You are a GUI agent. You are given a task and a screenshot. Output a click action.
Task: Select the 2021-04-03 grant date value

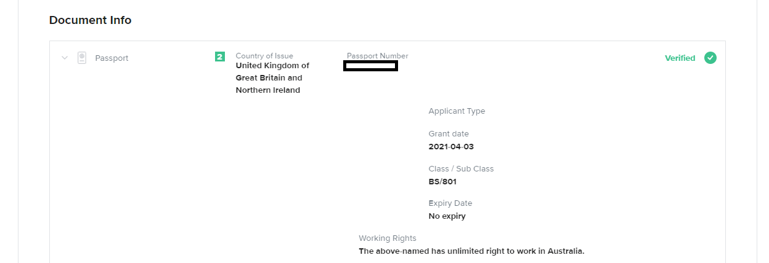(x=451, y=147)
